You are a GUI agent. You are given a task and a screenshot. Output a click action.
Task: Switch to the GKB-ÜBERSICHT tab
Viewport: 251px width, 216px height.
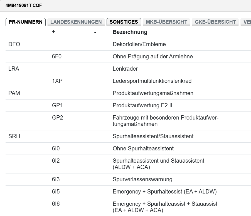tap(215, 22)
